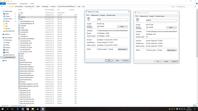The image size is (198, 111).
Task: Open Steam from the taskbar
Action: click(x=38, y=109)
